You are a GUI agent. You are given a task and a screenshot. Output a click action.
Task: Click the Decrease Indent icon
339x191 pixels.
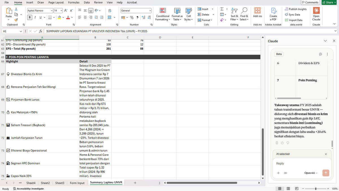[96, 17]
